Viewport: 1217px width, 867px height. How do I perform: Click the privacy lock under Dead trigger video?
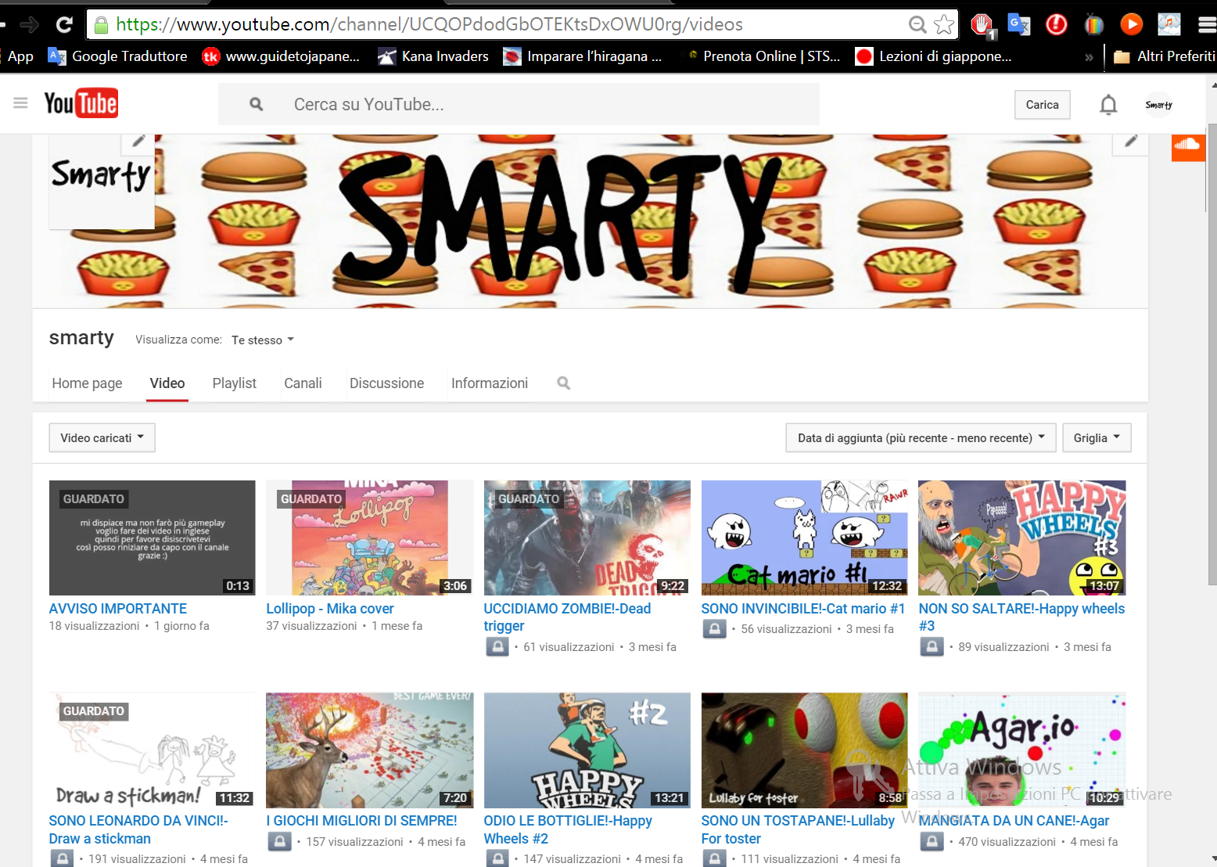click(x=496, y=646)
